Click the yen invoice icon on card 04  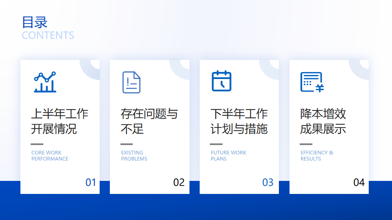[312, 82]
